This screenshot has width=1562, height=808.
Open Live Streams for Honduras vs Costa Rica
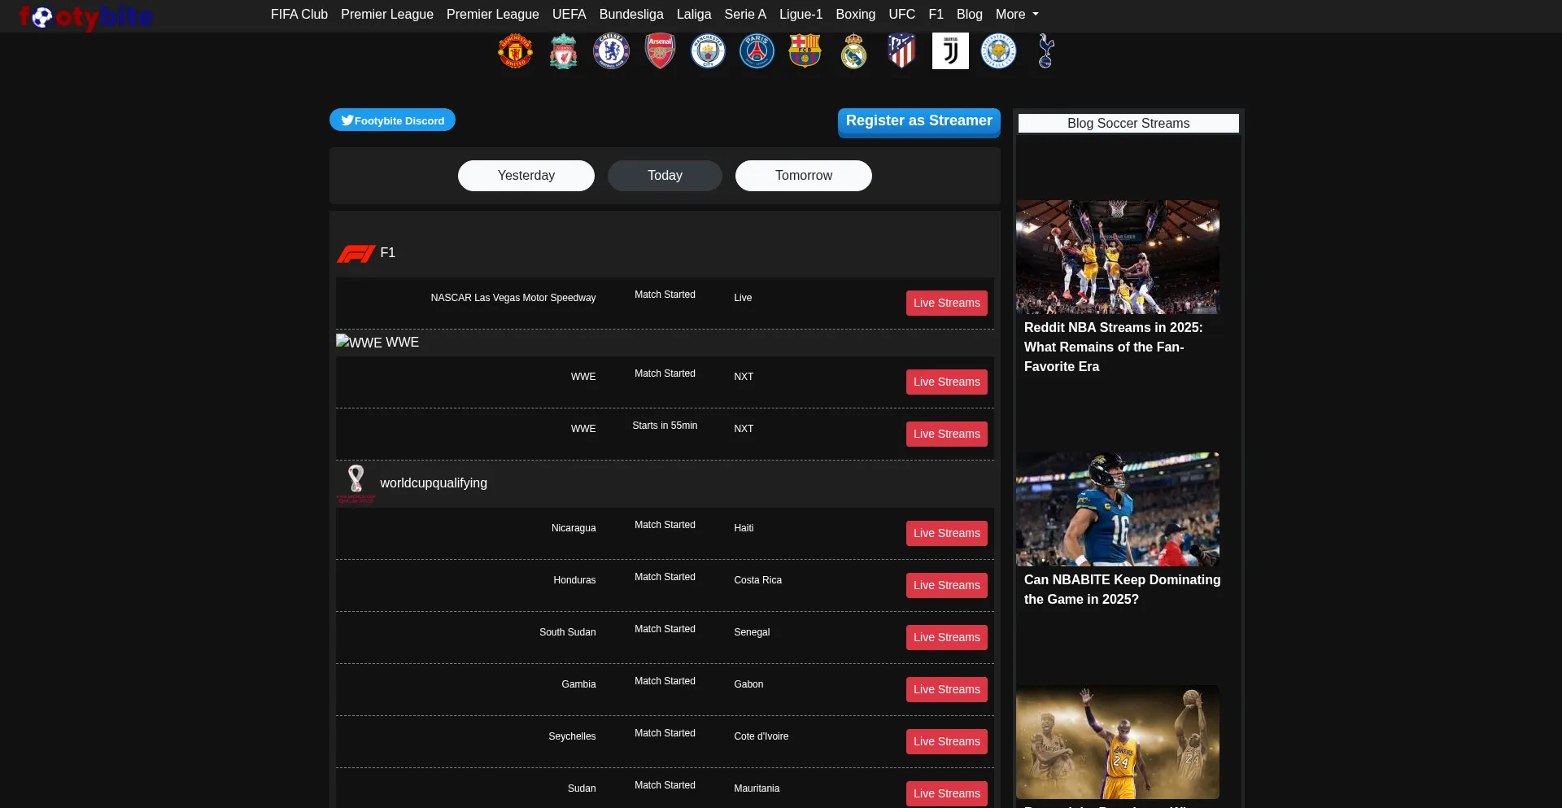946,586
